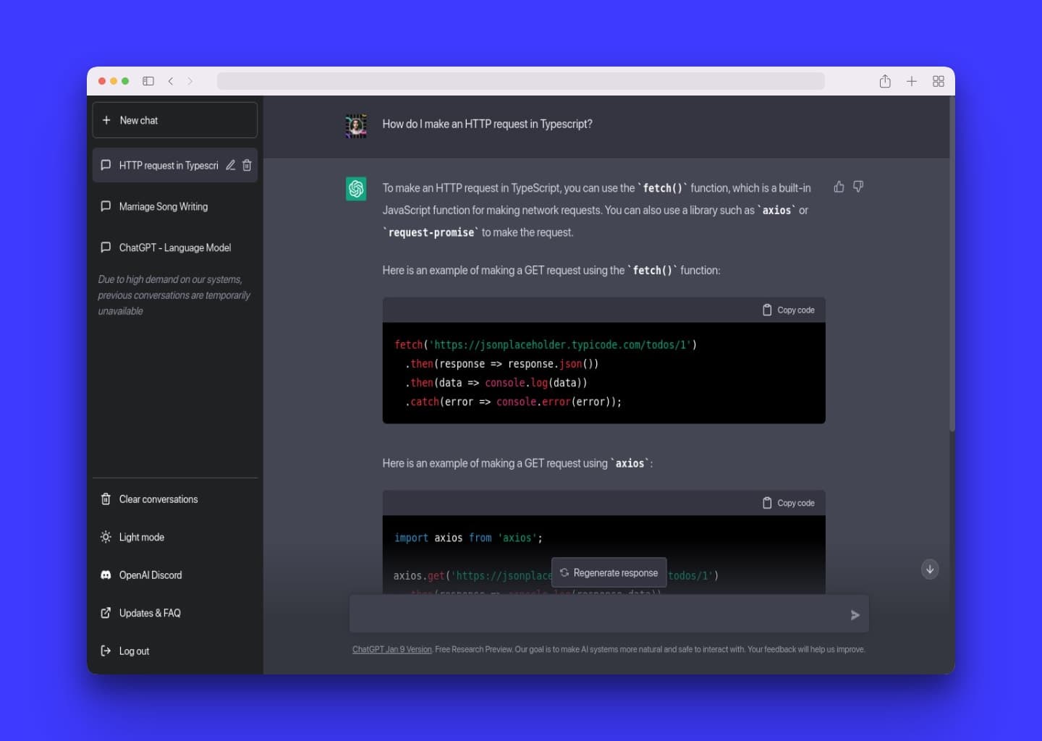Viewport: 1042px width, 741px height.
Task: Click the Discord logo icon
Action: [106, 575]
